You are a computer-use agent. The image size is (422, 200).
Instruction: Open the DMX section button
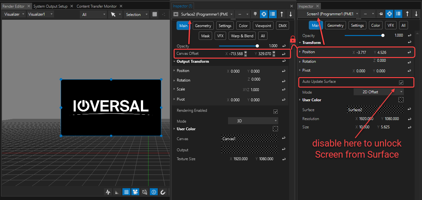coord(282,26)
